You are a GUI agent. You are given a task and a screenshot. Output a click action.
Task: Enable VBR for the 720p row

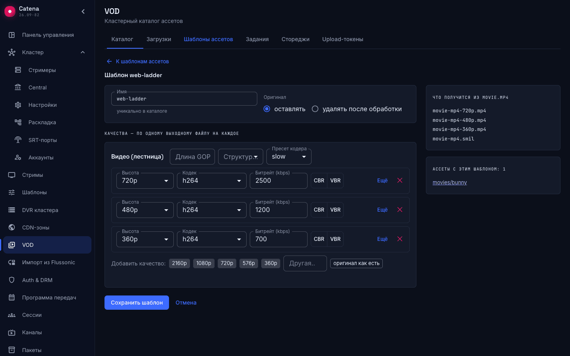click(x=335, y=180)
